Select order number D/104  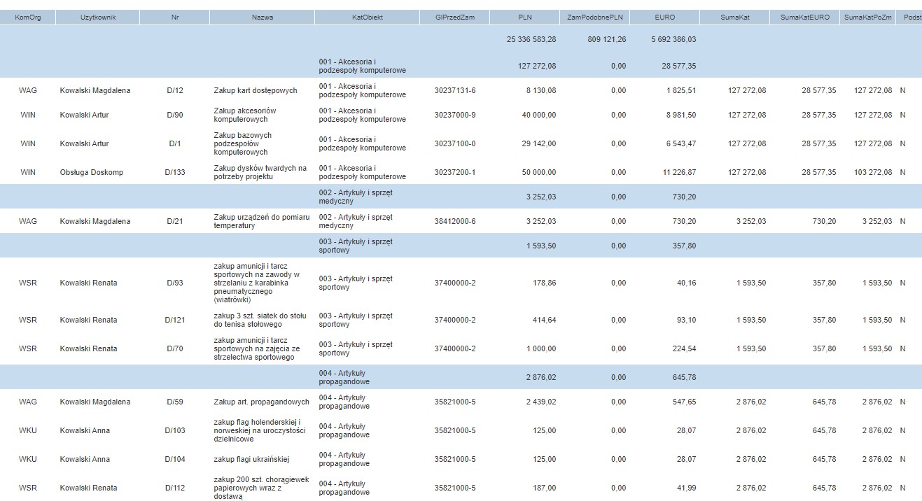175,459
